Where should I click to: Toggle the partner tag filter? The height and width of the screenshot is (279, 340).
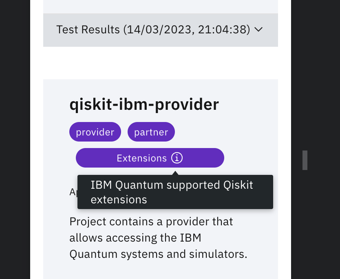point(151,132)
